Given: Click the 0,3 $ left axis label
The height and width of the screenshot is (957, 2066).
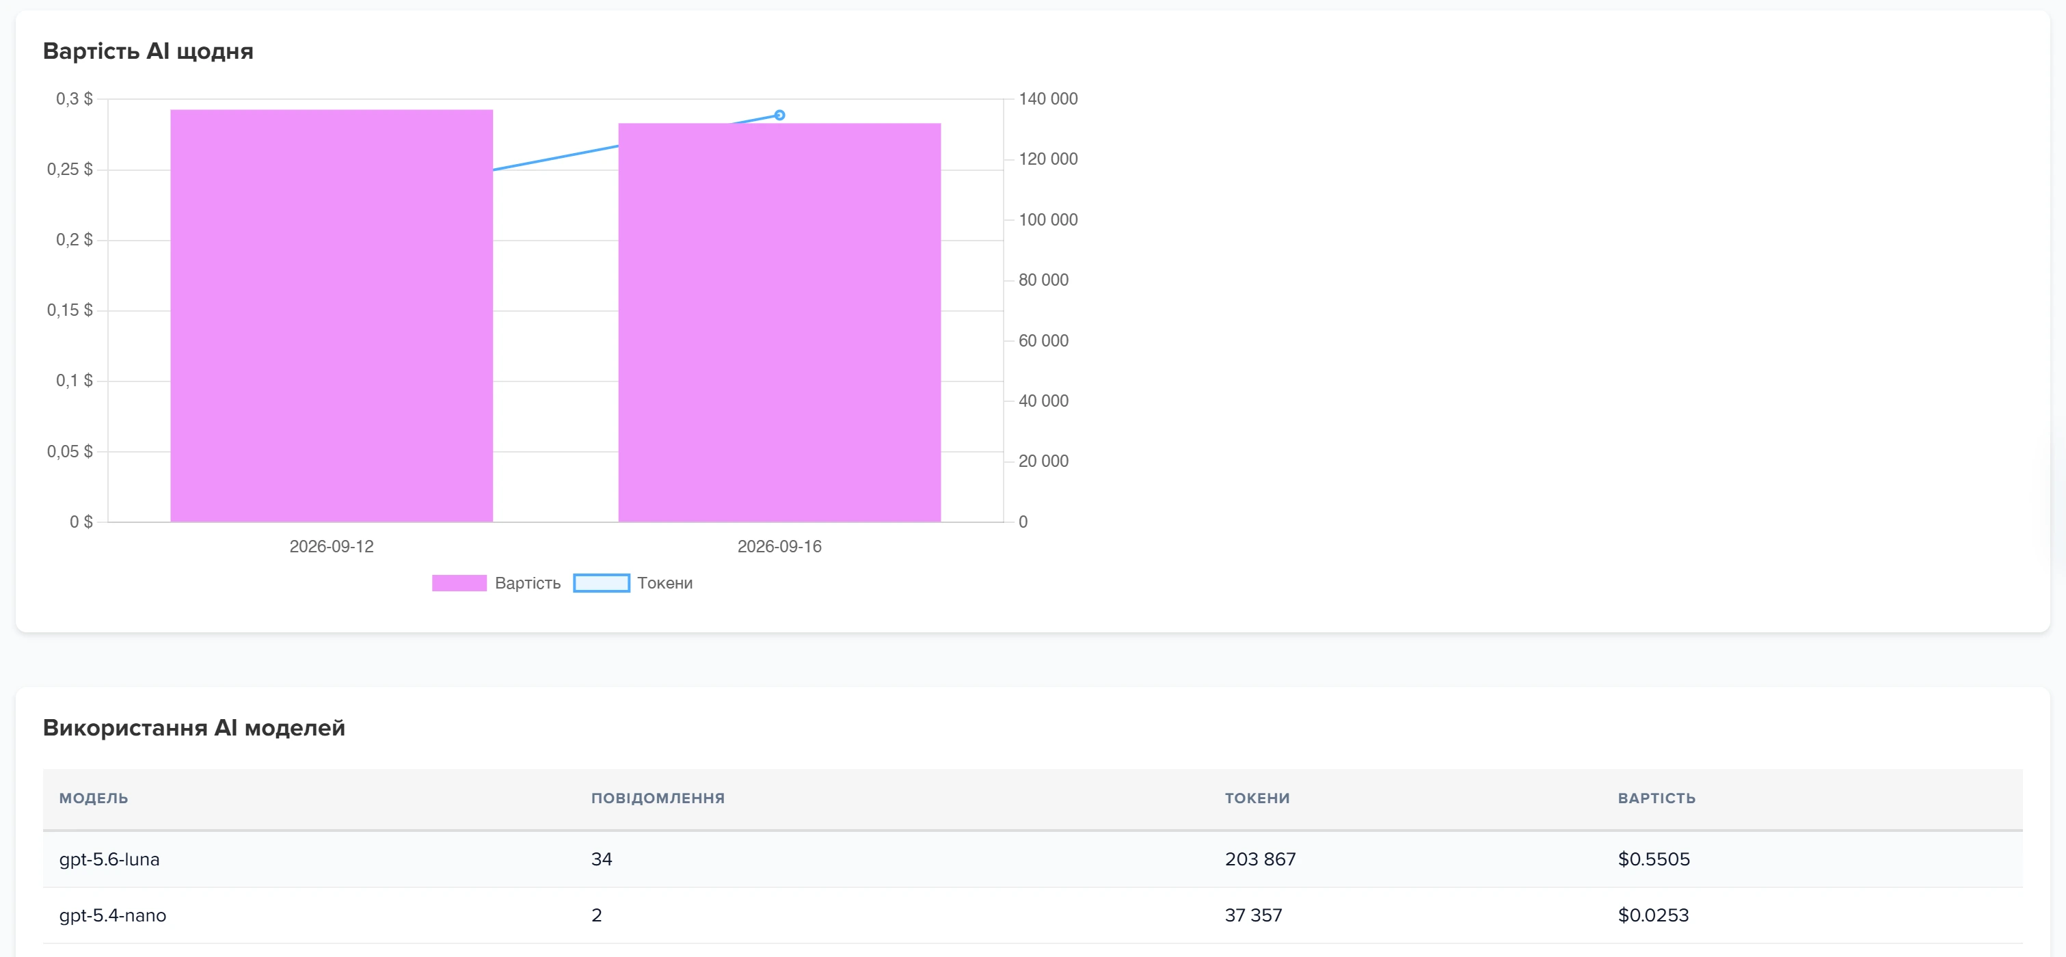Looking at the screenshot, I should [x=74, y=98].
